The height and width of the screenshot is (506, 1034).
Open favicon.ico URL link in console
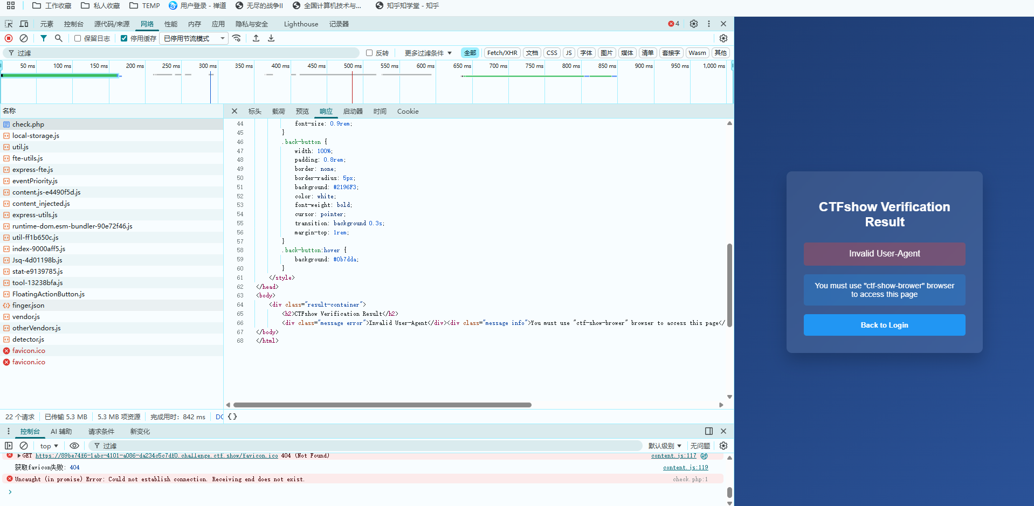click(x=156, y=456)
